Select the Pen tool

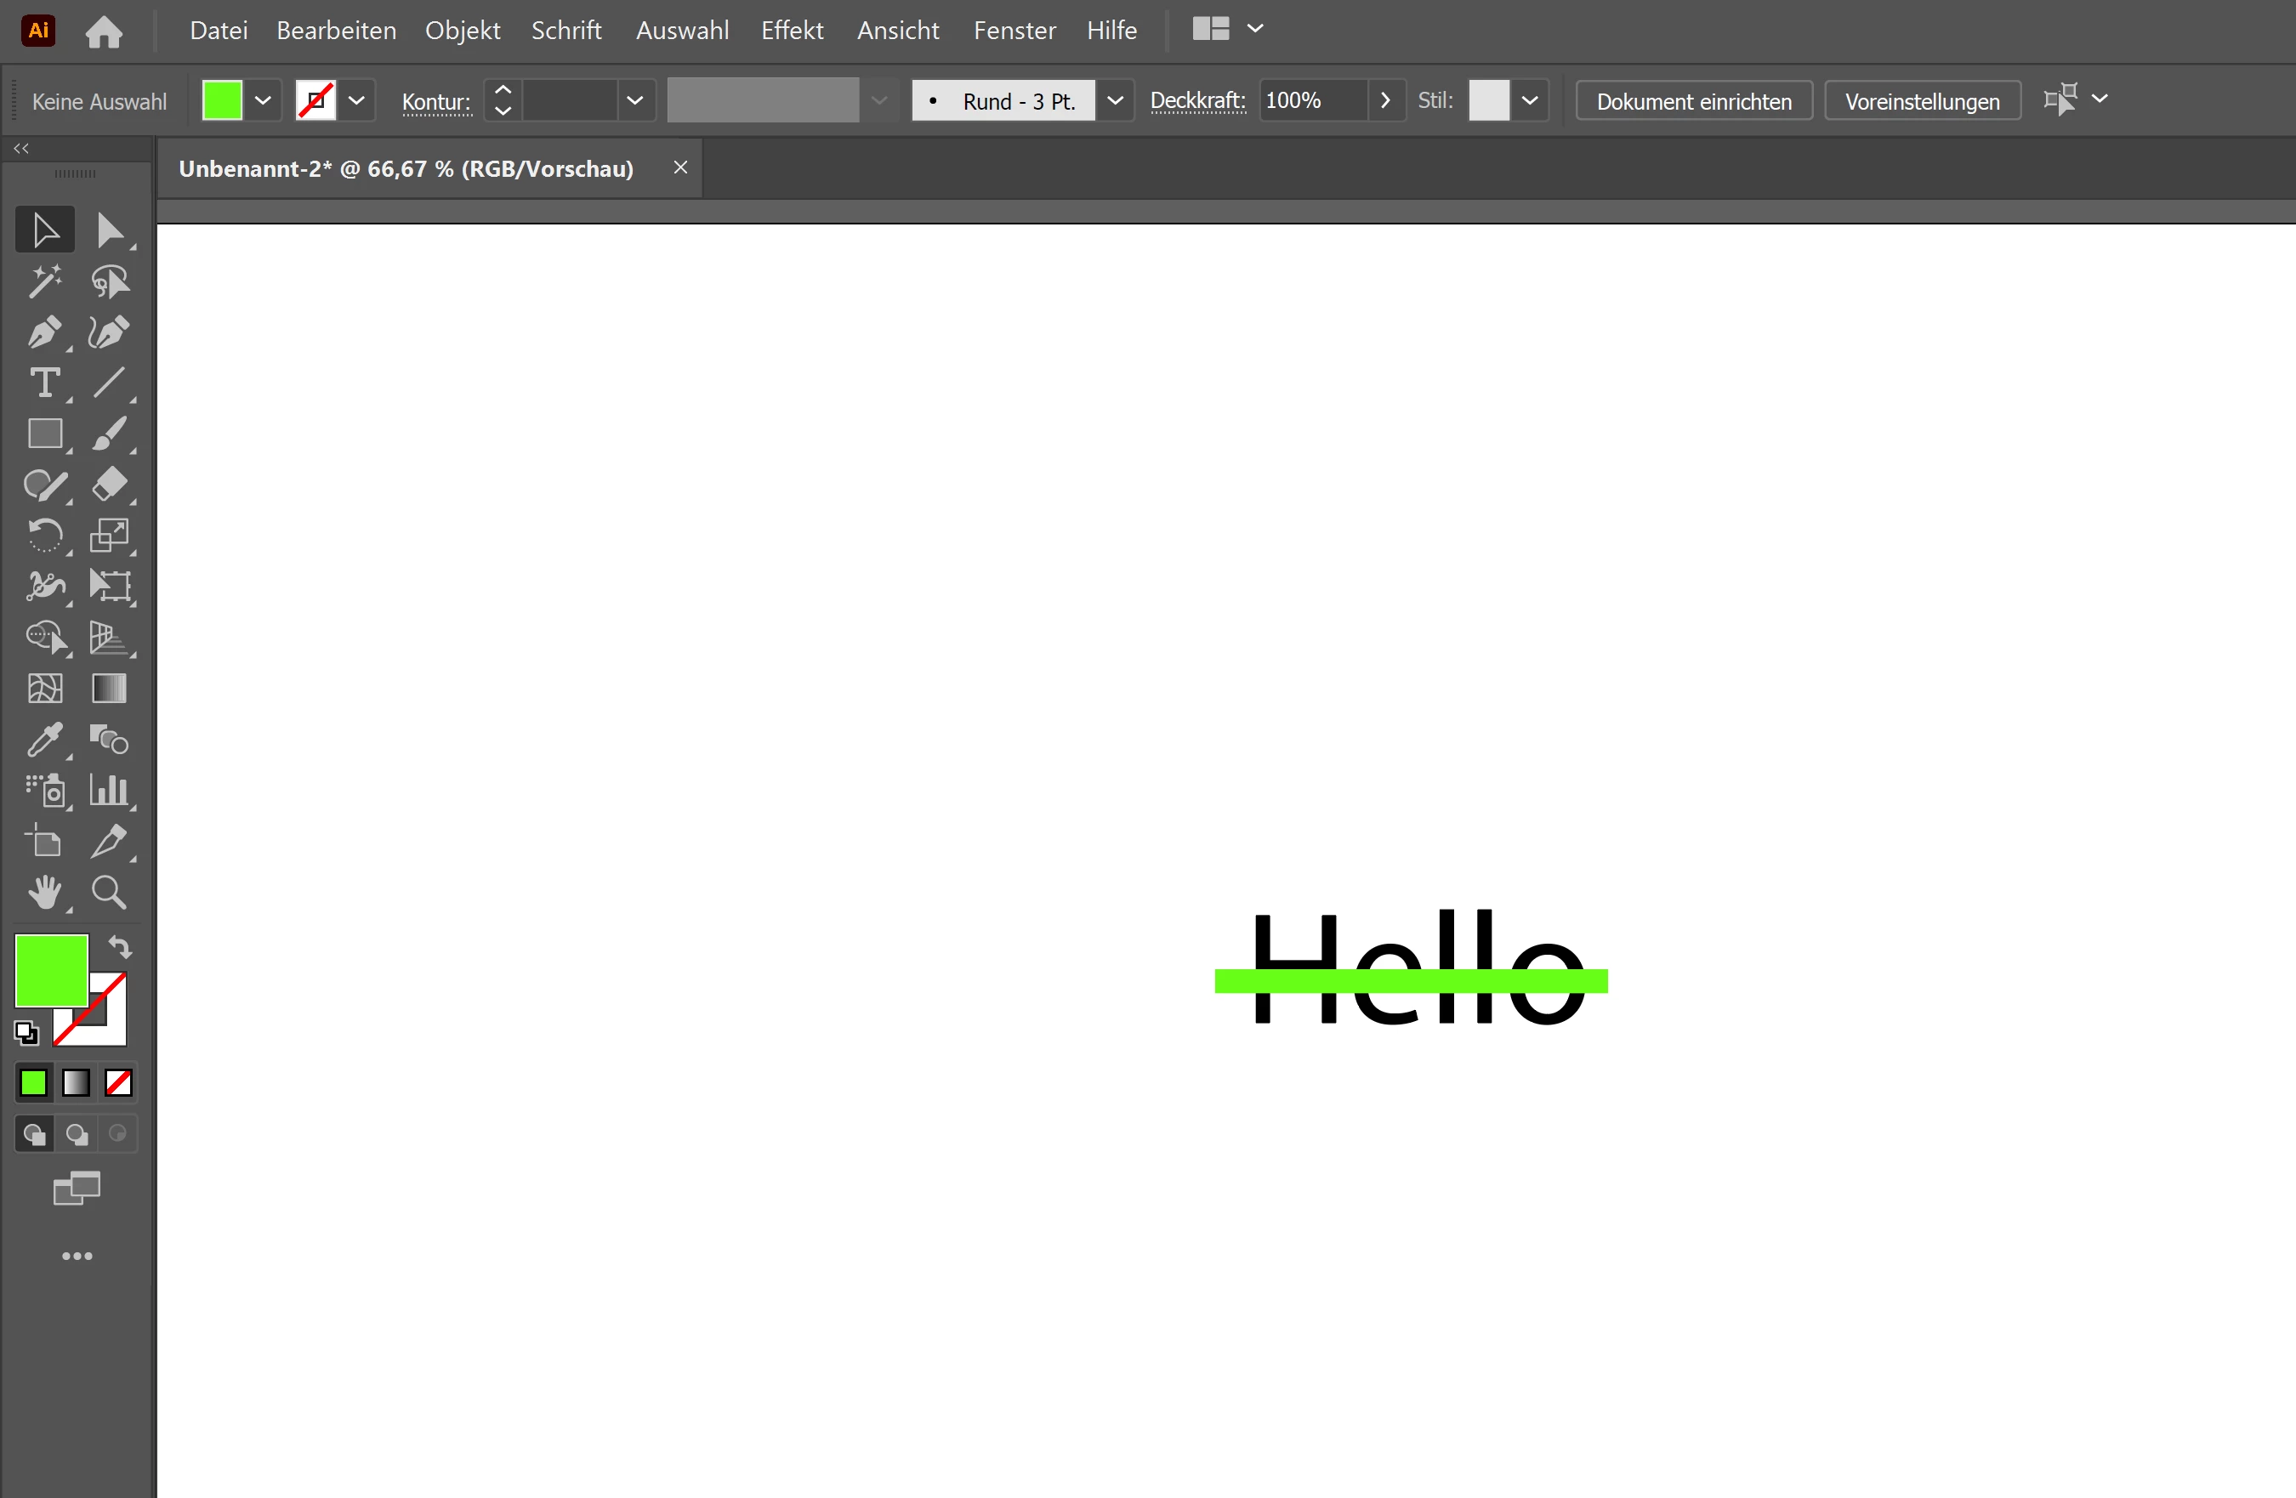(x=44, y=332)
